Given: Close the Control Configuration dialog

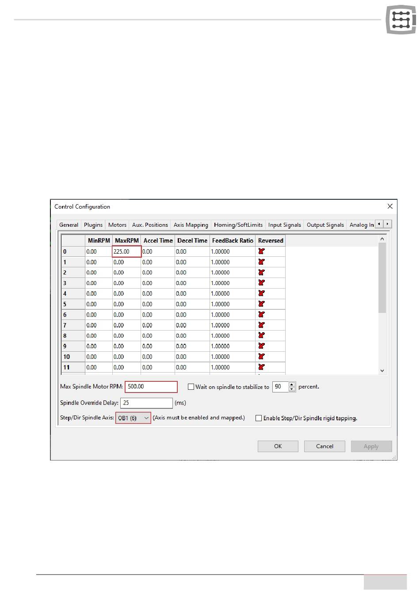Looking at the screenshot, I should [389, 206].
